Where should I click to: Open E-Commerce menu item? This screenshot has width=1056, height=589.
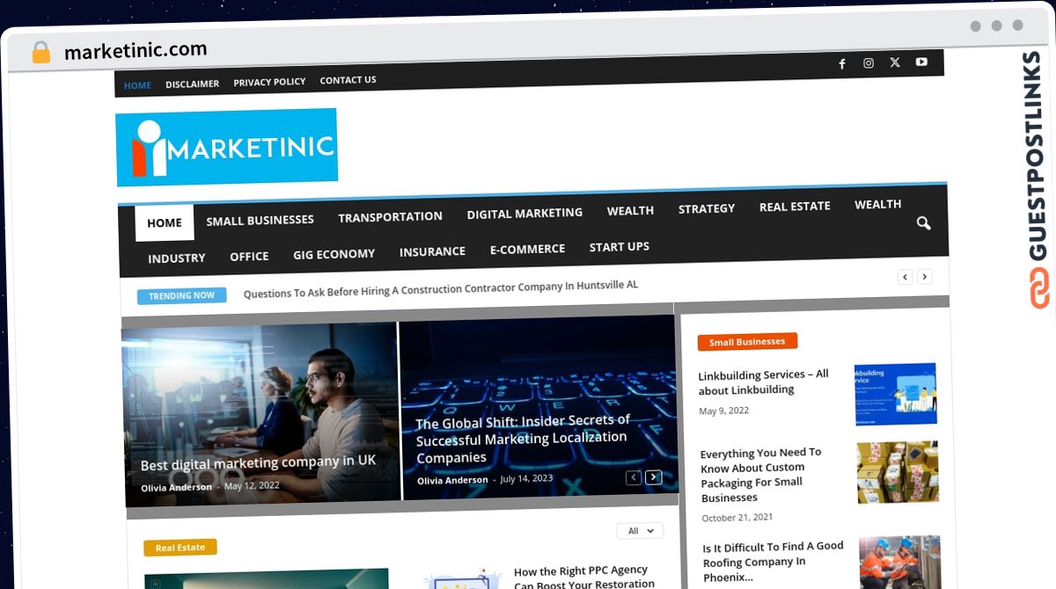[x=527, y=249]
